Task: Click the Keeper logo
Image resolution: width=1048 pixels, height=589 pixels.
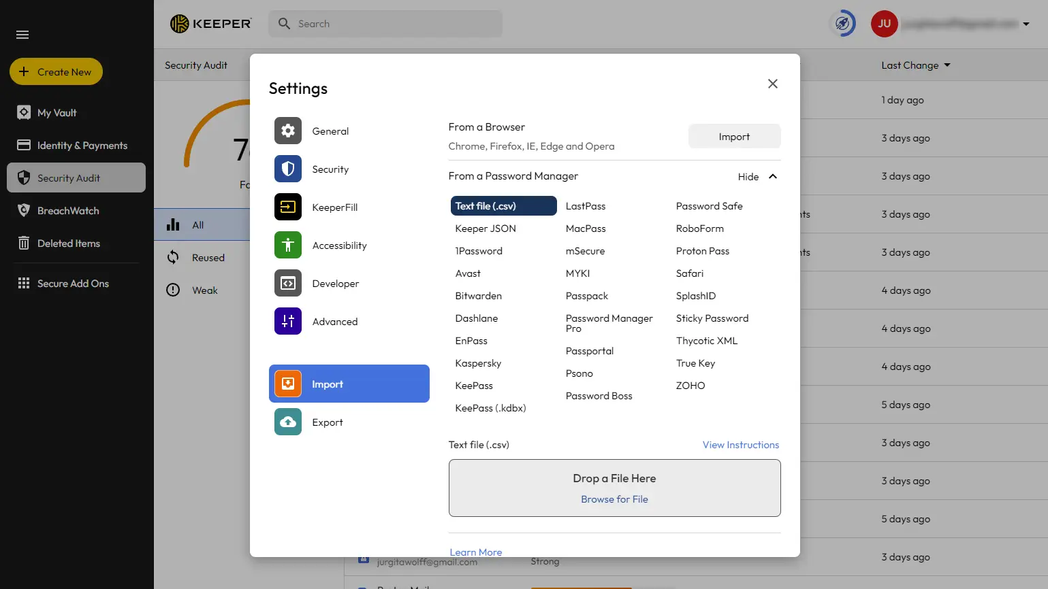Action: pos(210,24)
